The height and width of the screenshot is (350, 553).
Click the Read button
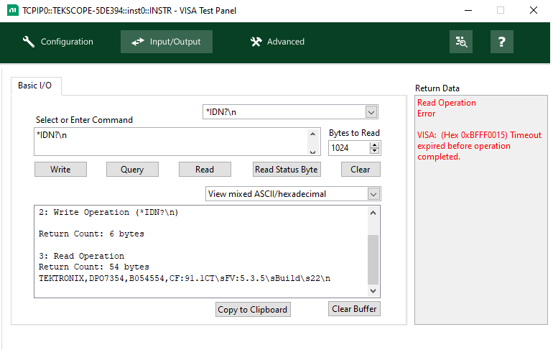(205, 170)
